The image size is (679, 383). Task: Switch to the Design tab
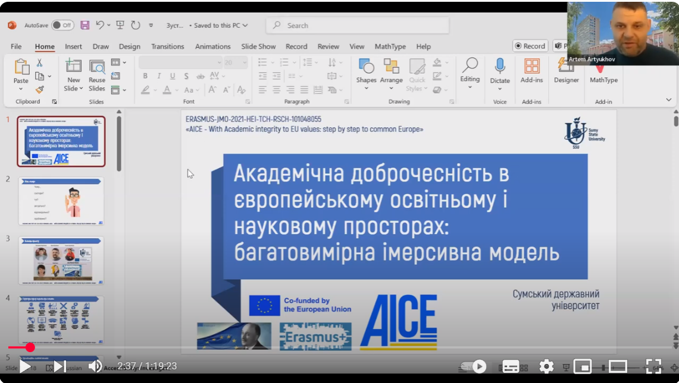pyautogui.click(x=130, y=46)
